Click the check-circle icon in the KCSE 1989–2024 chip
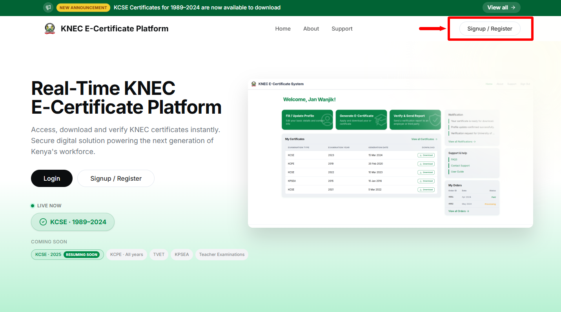 pyautogui.click(x=43, y=222)
